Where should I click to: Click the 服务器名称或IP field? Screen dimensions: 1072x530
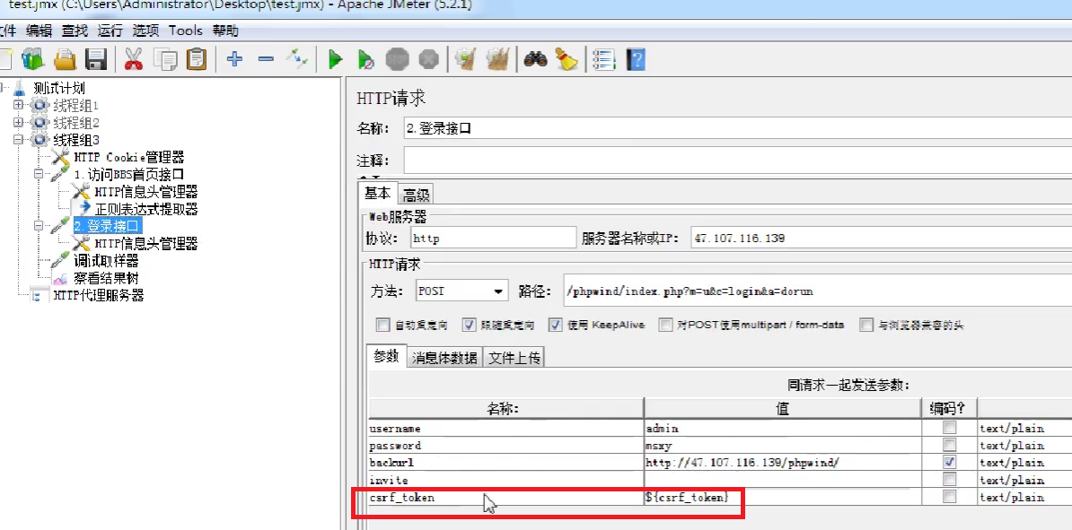[x=882, y=238]
